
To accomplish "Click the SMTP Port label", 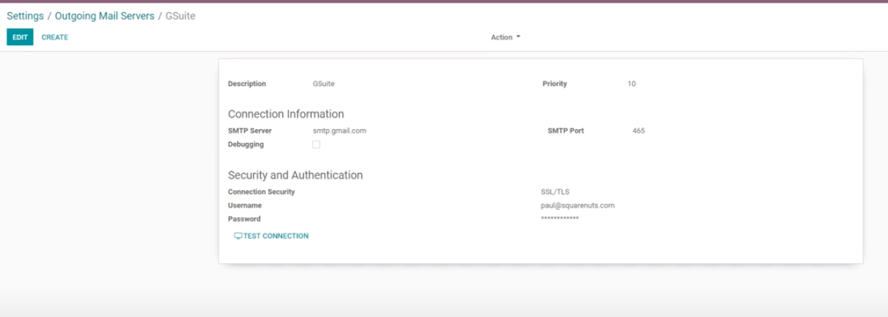I will pos(566,131).
